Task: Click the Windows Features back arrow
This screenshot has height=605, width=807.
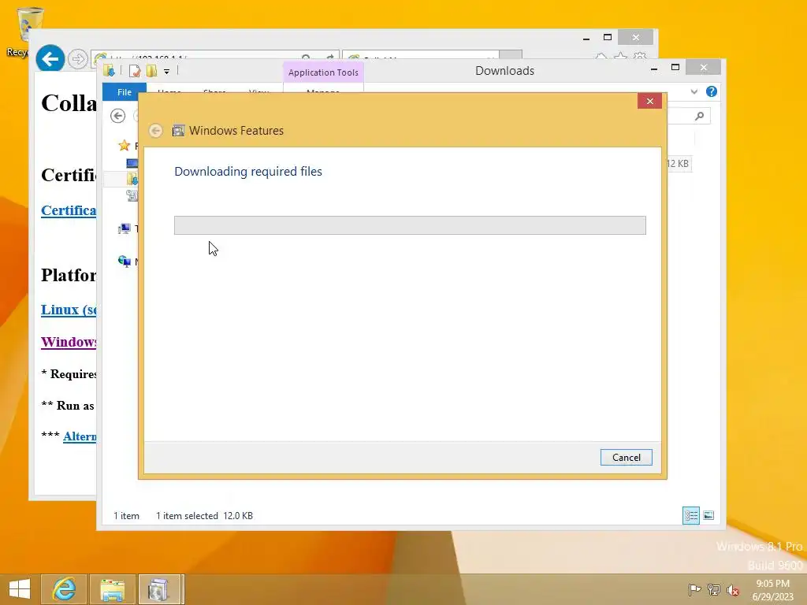Action: [x=155, y=131]
